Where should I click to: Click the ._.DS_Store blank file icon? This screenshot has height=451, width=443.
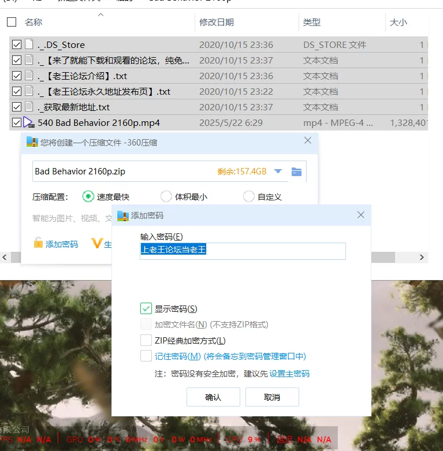pos(29,44)
